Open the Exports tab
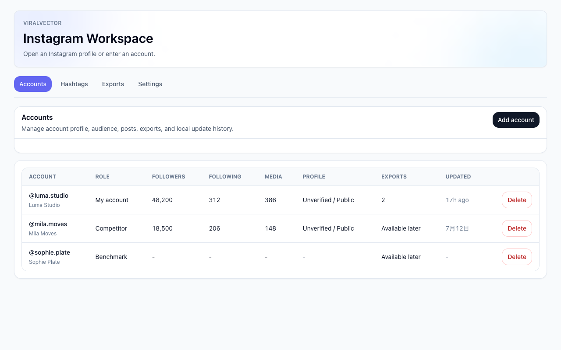The image size is (561, 350). click(113, 84)
